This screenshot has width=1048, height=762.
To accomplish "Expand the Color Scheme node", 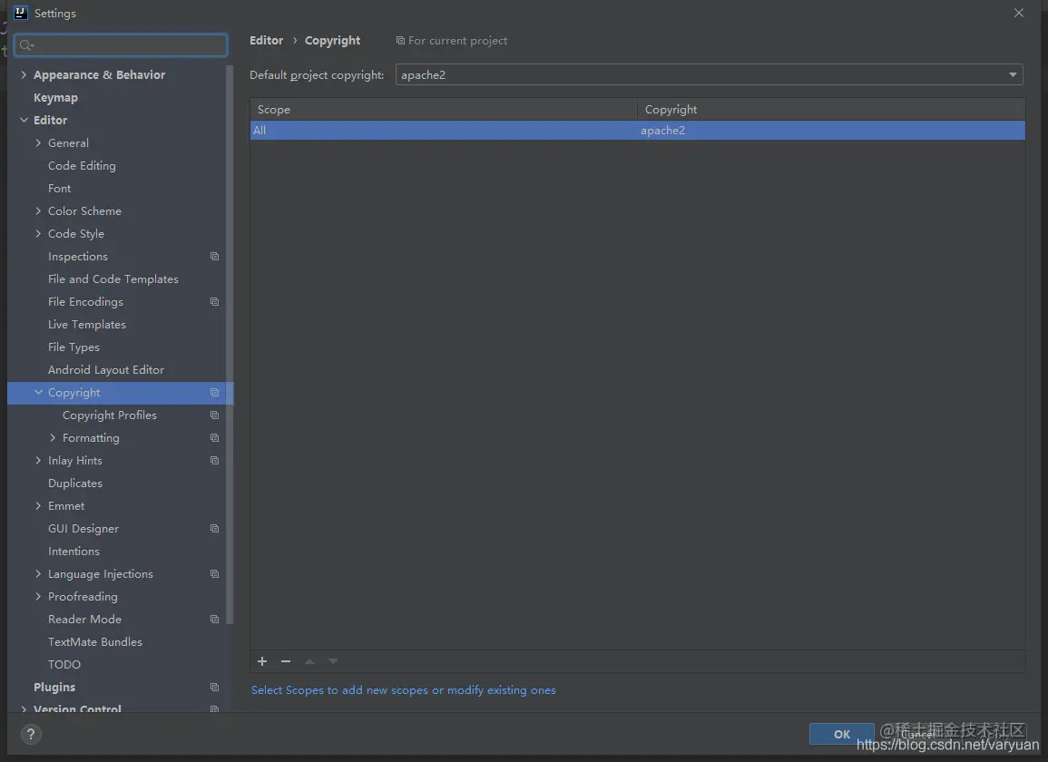I will click(x=38, y=210).
